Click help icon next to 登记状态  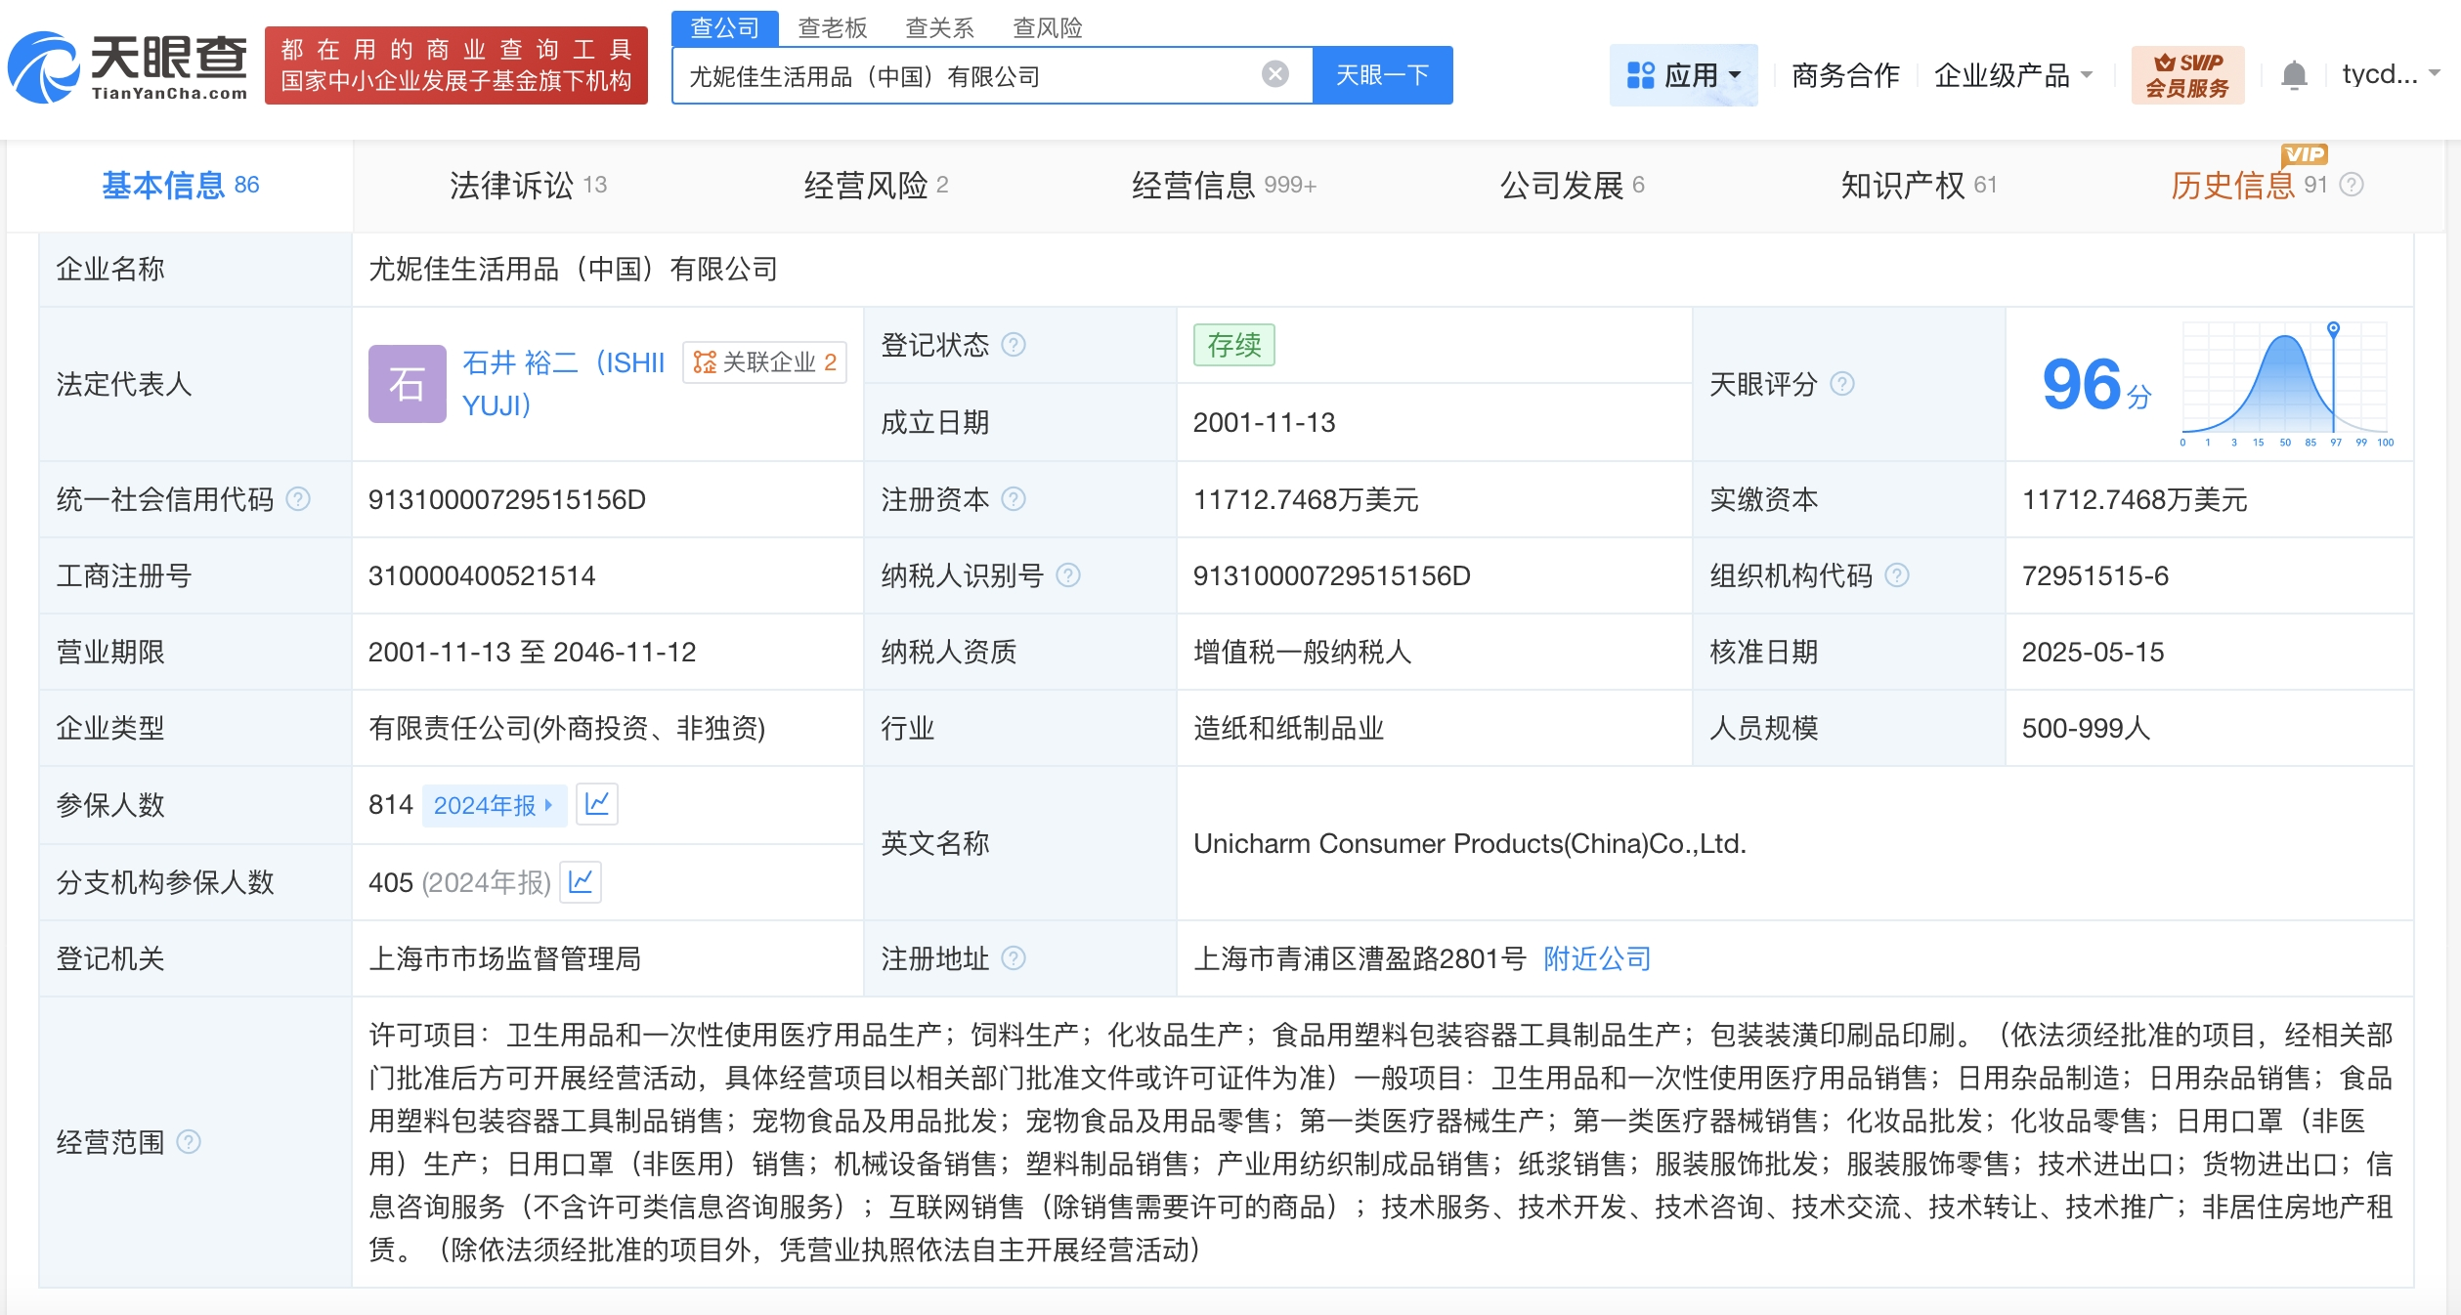1015,345
